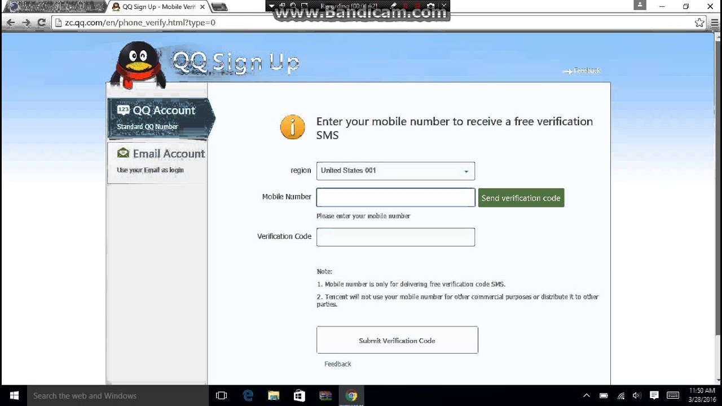Click the 'Verification Code' field label
The height and width of the screenshot is (406, 722).
[x=284, y=236]
